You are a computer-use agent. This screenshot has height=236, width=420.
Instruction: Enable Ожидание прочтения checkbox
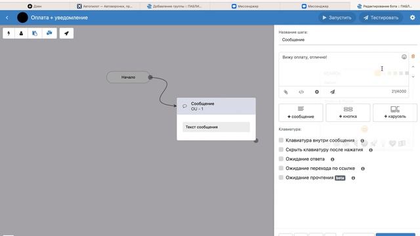(x=281, y=178)
